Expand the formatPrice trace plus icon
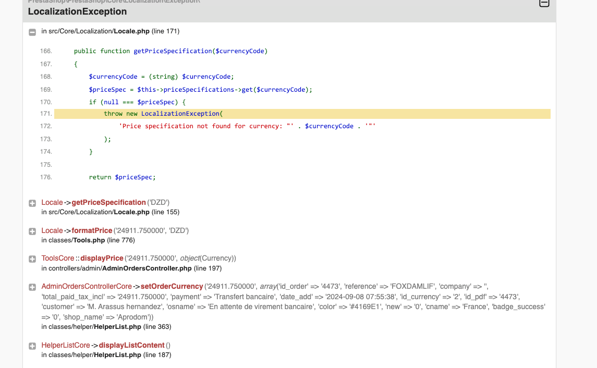 click(32, 231)
